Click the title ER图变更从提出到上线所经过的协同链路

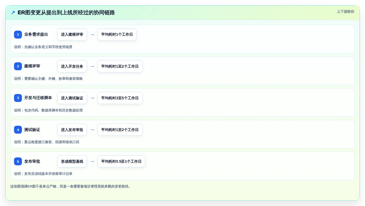pos(66,13)
